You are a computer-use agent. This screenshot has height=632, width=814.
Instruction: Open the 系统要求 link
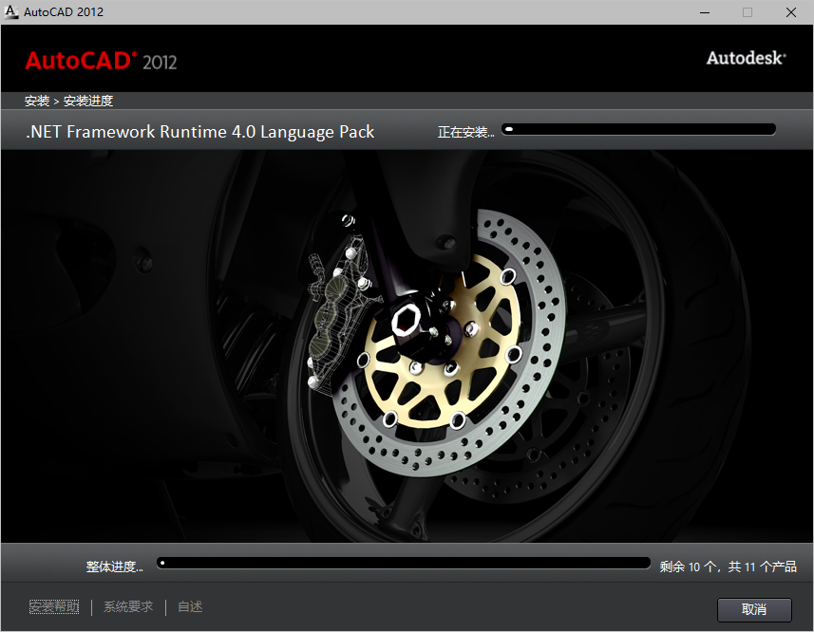tap(127, 606)
